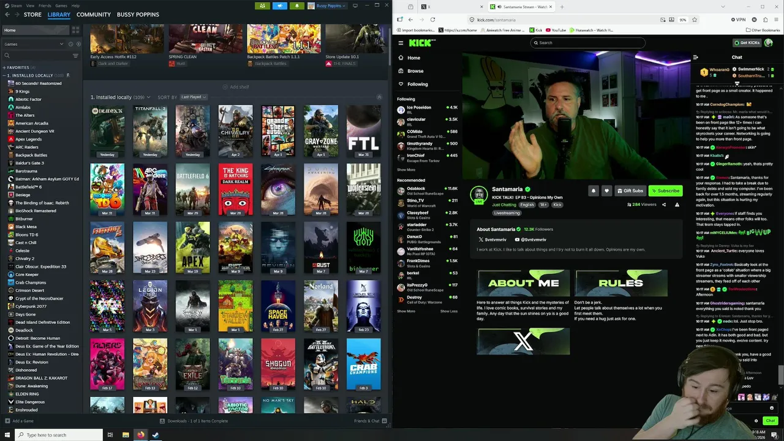
Task: Open the Games dropdown in Steam sidebar
Action: tap(34, 44)
